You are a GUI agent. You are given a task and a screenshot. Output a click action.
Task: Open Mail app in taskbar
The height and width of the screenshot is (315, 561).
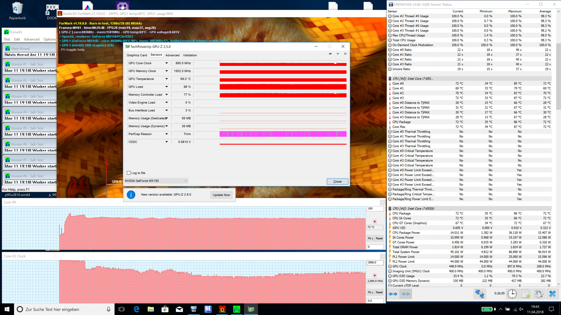[179, 309]
